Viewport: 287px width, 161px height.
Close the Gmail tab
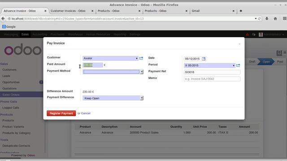click(x=233, y=11)
